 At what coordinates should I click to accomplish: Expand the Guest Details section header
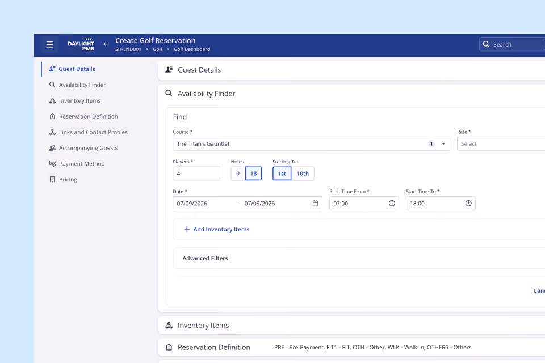coord(352,70)
